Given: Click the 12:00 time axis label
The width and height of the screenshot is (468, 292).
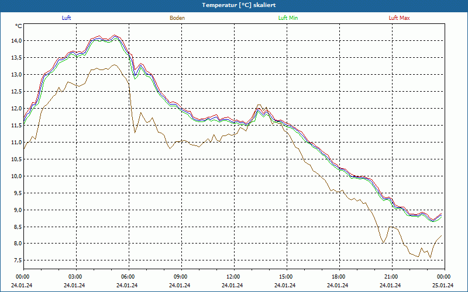Looking at the screenshot, I should [233, 277].
